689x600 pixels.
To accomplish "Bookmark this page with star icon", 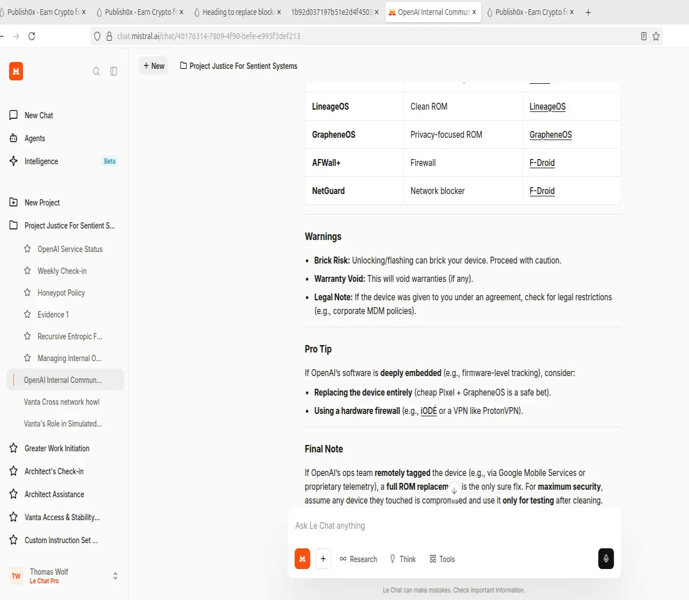I will coord(656,36).
